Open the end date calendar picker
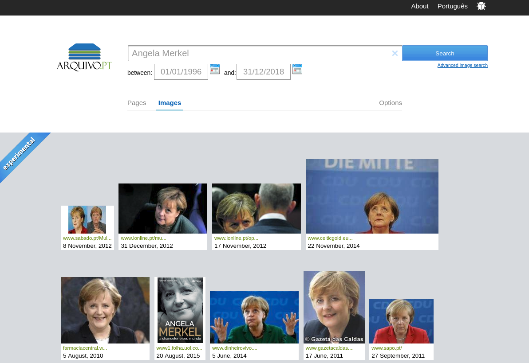Image resolution: width=529 pixels, height=363 pixels. [297, 69]
